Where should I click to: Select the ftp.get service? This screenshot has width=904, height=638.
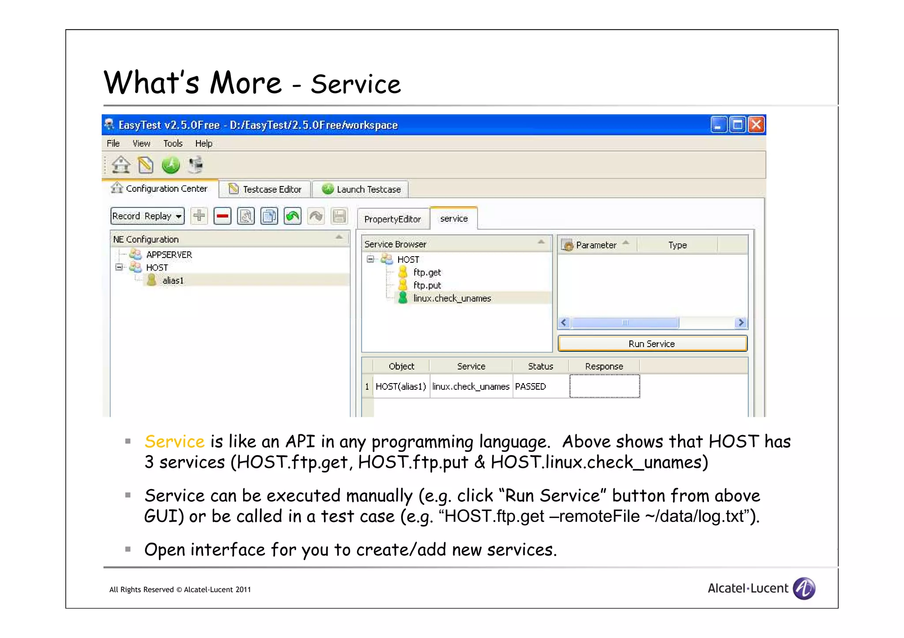427,272
